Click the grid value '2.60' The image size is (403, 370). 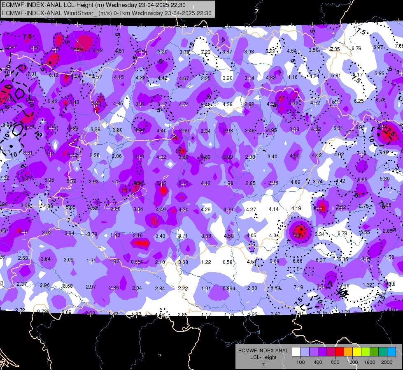pos(252,288)
